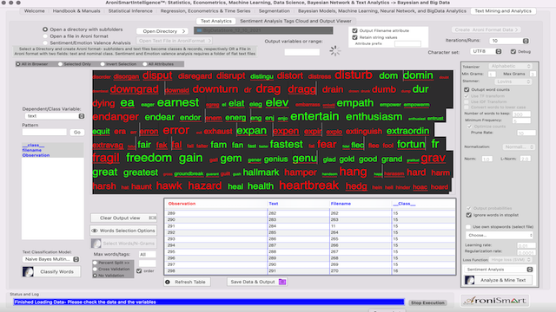
Task: Click the word entertain in tag cloud
Action: coord(314,116)
